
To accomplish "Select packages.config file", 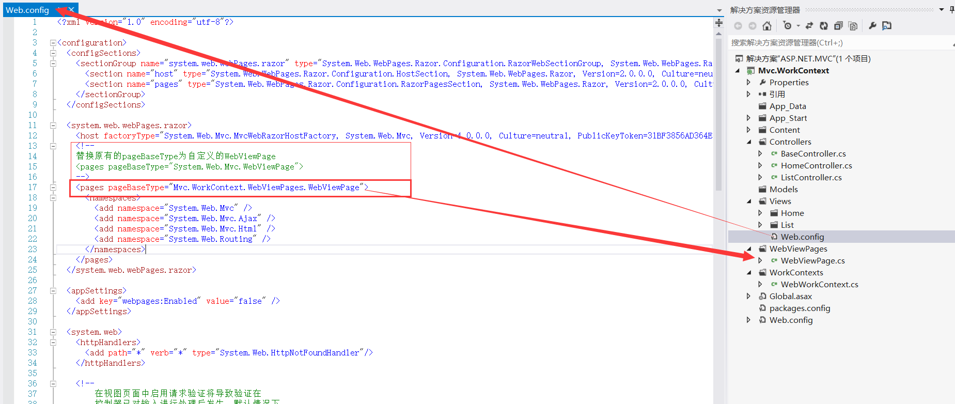I will (800, 308).
